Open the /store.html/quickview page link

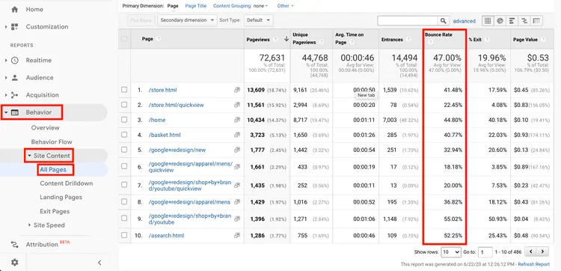point(176,106)
